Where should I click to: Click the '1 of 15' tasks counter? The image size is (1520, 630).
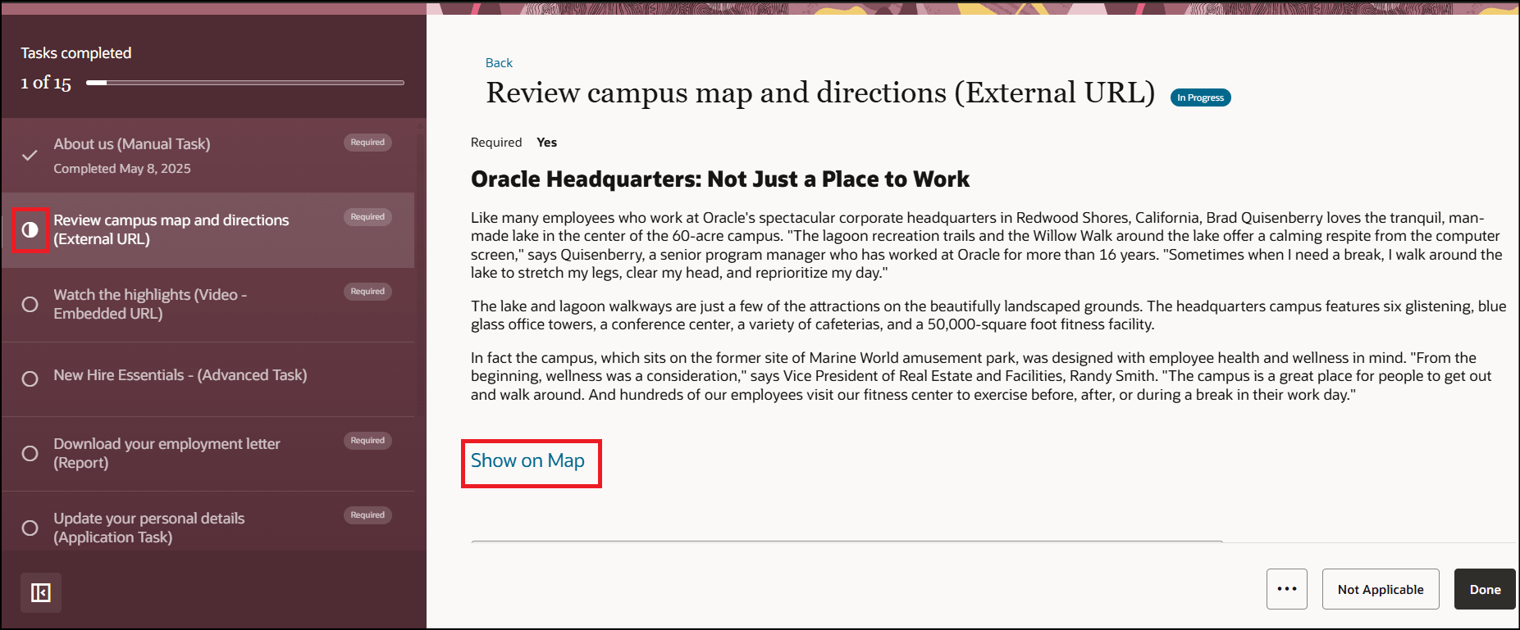coord(46,83)
